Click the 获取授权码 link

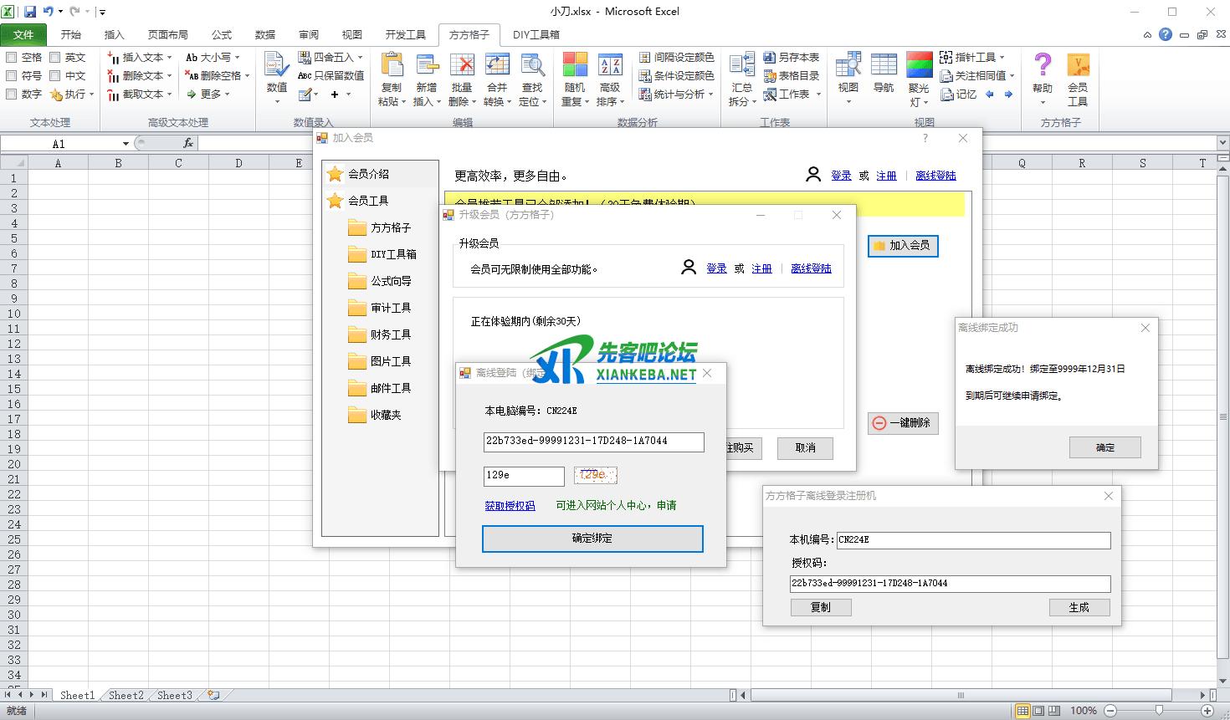pyautogui.click(x=510, y=506)
